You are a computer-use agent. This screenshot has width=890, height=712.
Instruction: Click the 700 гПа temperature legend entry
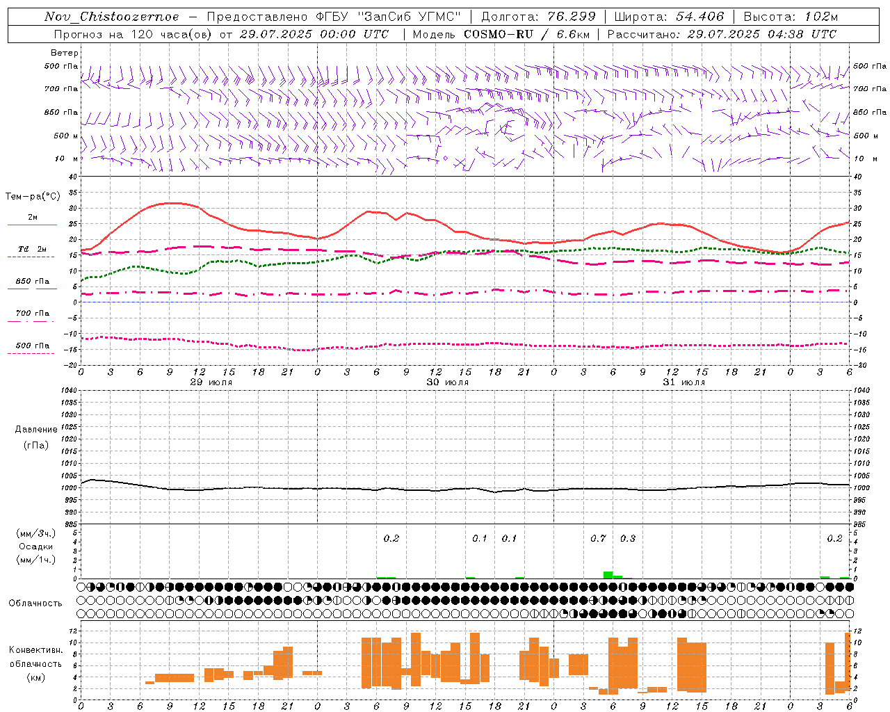click(33, 314)
